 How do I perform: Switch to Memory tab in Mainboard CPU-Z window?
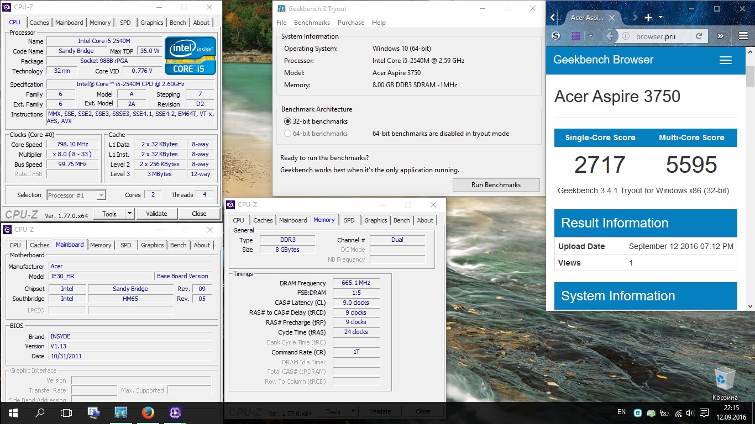[101, 245]
